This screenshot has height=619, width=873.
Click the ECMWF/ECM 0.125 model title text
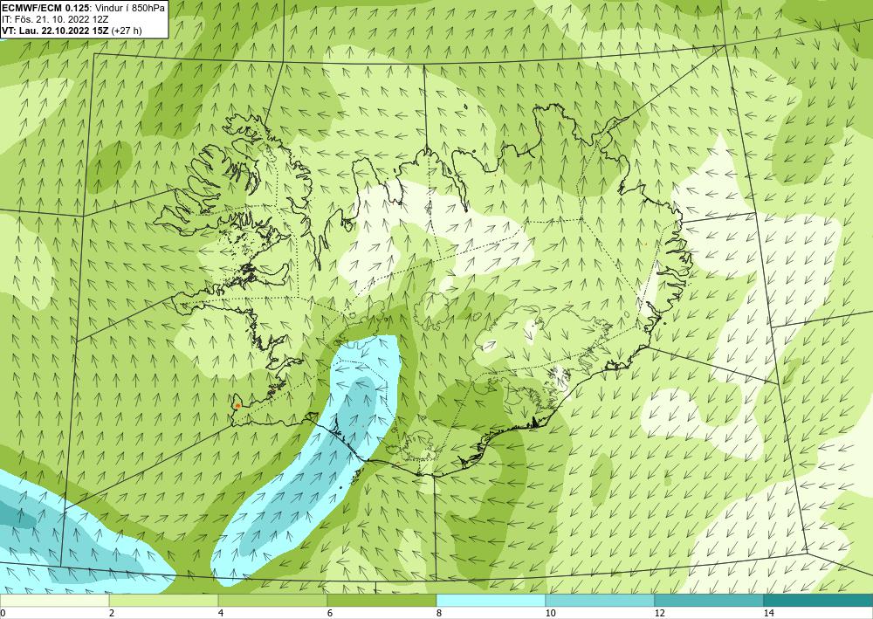[45, 8]
